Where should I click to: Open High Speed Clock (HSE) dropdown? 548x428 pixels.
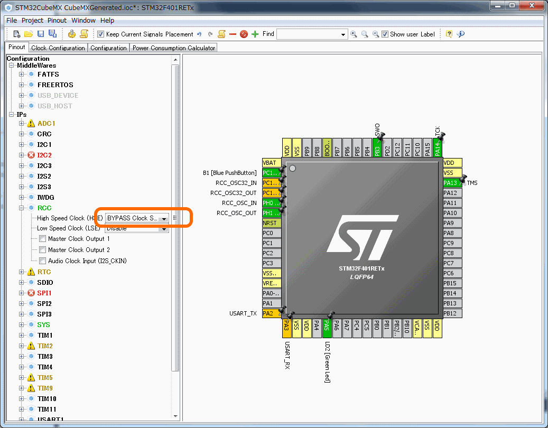164,218
